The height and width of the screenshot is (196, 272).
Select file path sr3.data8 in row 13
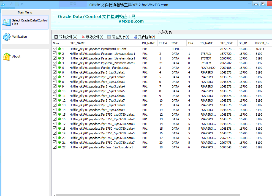coord(97,105)
